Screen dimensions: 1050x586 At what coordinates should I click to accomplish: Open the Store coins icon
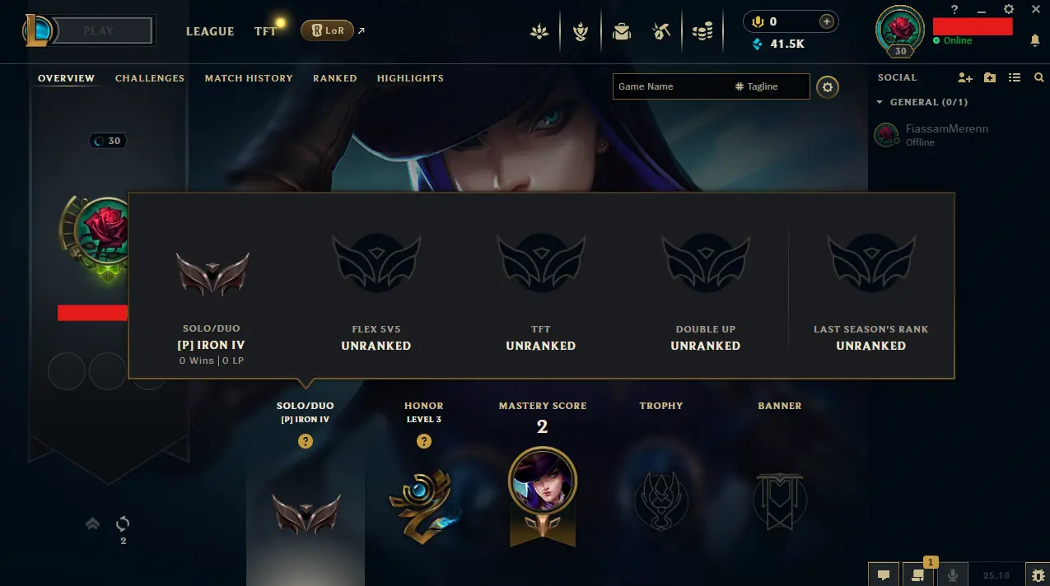702,32
